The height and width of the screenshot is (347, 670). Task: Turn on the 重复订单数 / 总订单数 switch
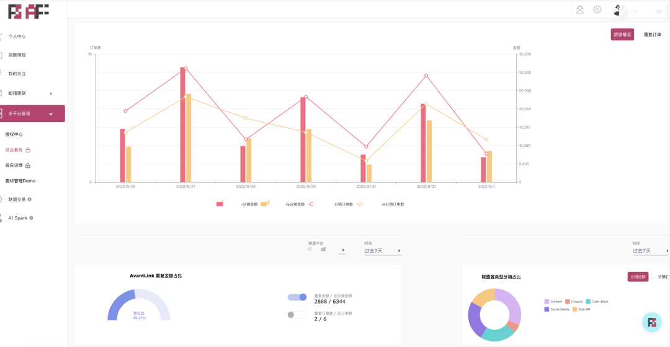tap(297, 315)
